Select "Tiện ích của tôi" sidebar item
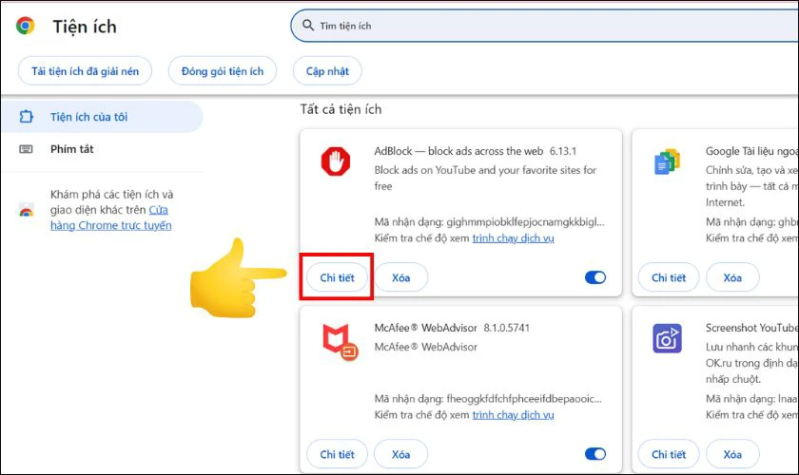This screenshot has width=799, height=475. (x=102, y=117)
